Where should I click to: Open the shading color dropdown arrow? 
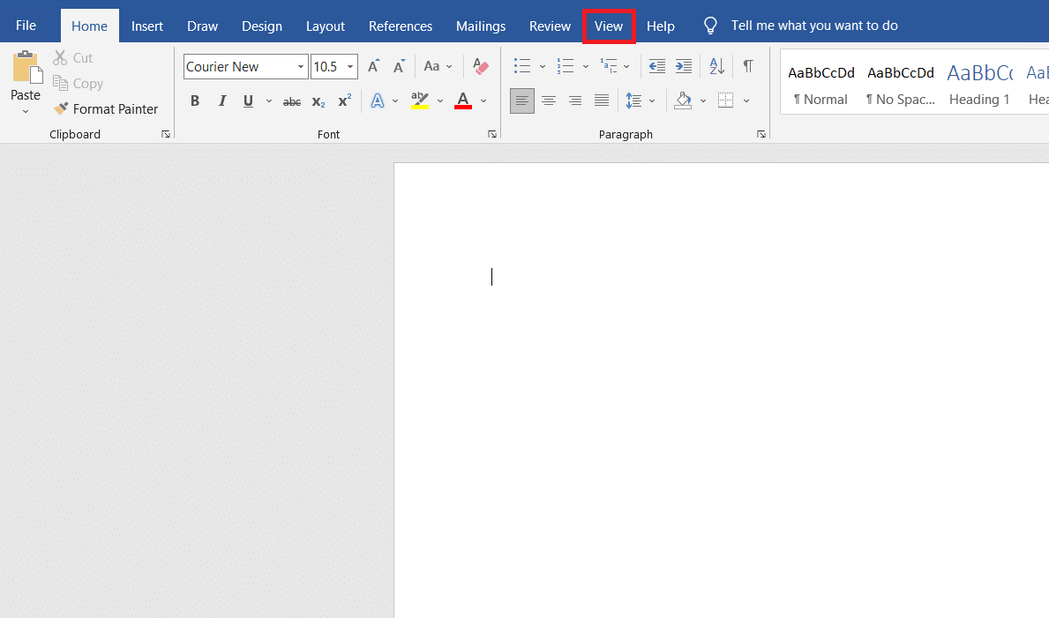point(703,101)
